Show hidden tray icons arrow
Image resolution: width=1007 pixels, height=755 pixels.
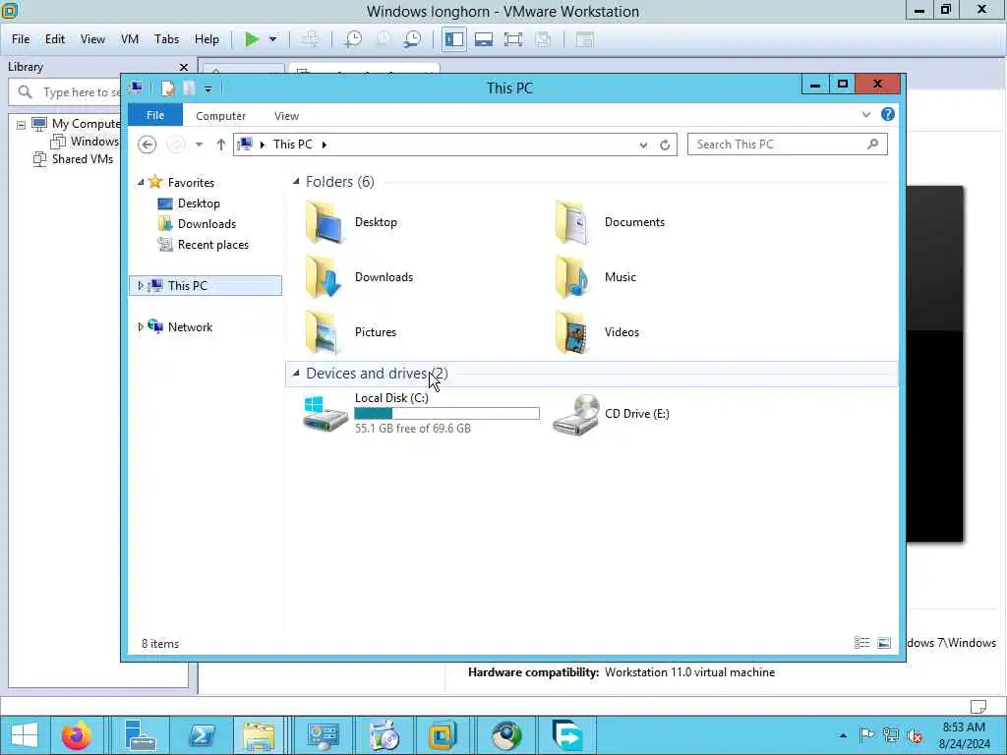[x=843, y=735]
